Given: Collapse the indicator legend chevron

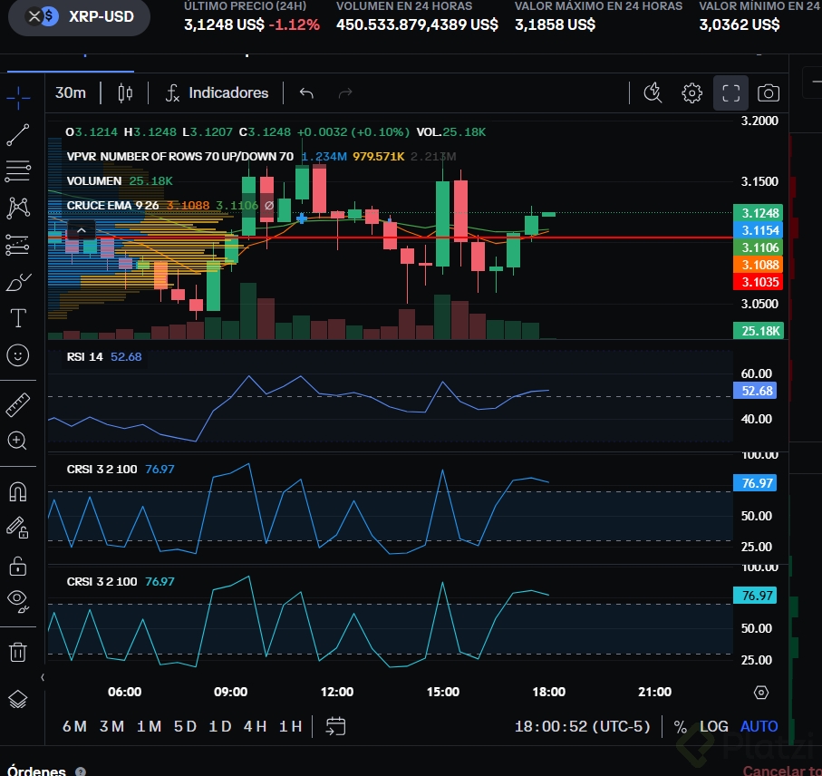Looking at the screenshot, I should coord(82,230).
